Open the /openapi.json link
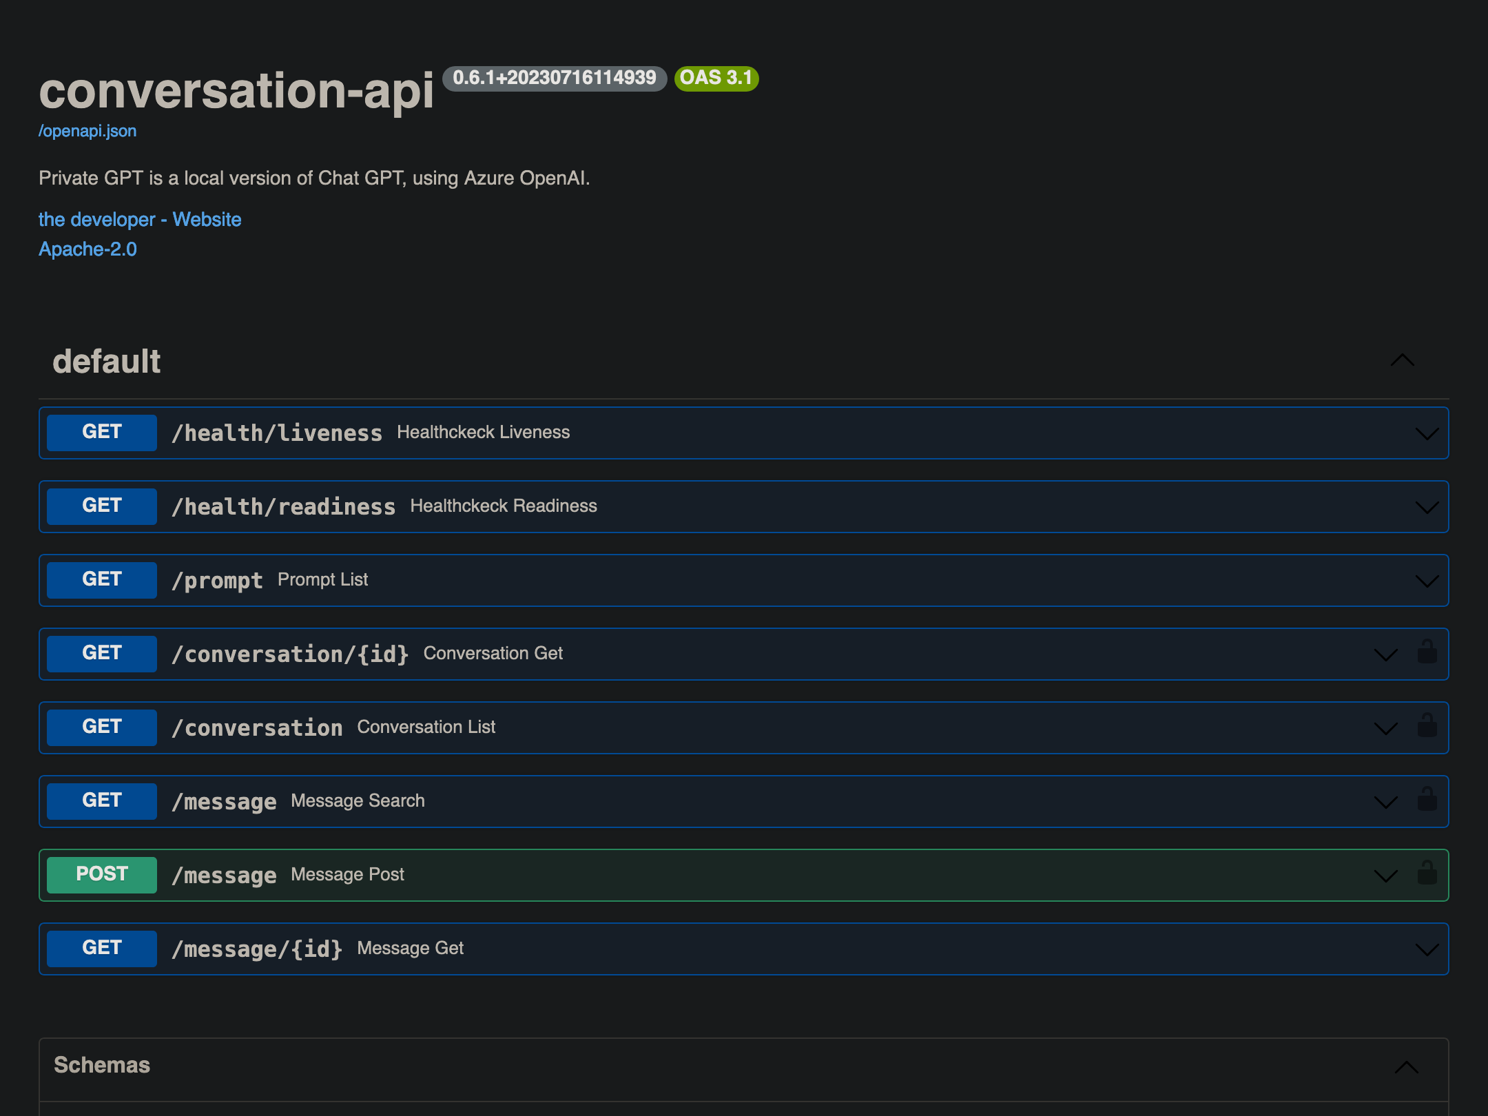1488x1116 pixels. (x=87, y=131)
